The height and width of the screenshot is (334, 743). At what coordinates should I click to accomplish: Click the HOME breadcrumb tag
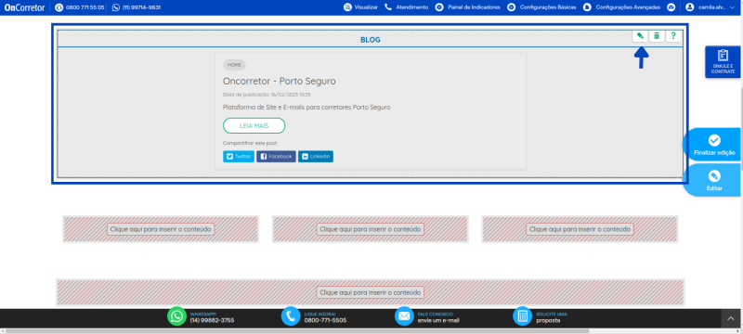234,65
